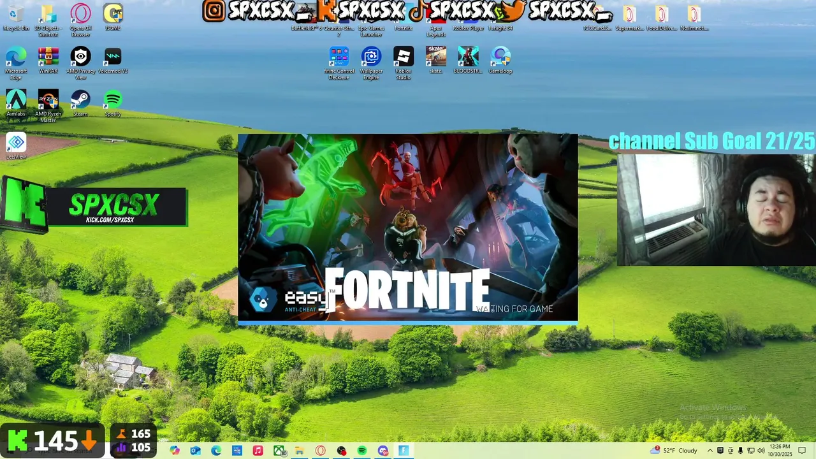Open the 3D Objects shortcut folder
This screenshot has height=459, width=816.
[x=48, y=20]
